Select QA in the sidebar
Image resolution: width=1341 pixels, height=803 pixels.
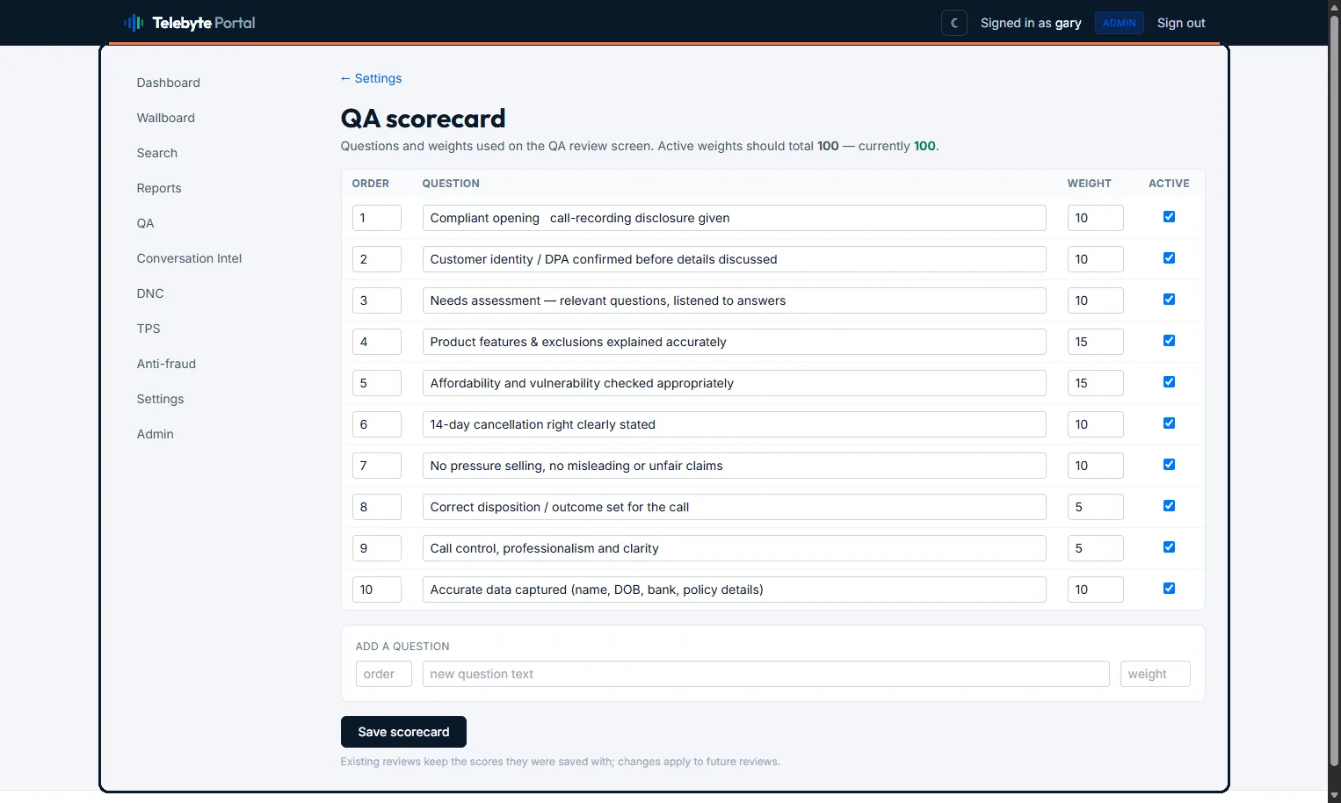point(146,223)
